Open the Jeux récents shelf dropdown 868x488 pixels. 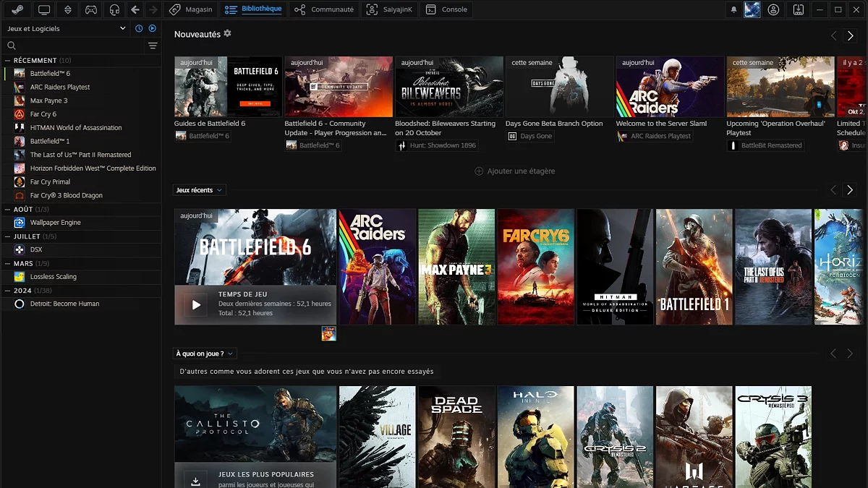(200, 190)
